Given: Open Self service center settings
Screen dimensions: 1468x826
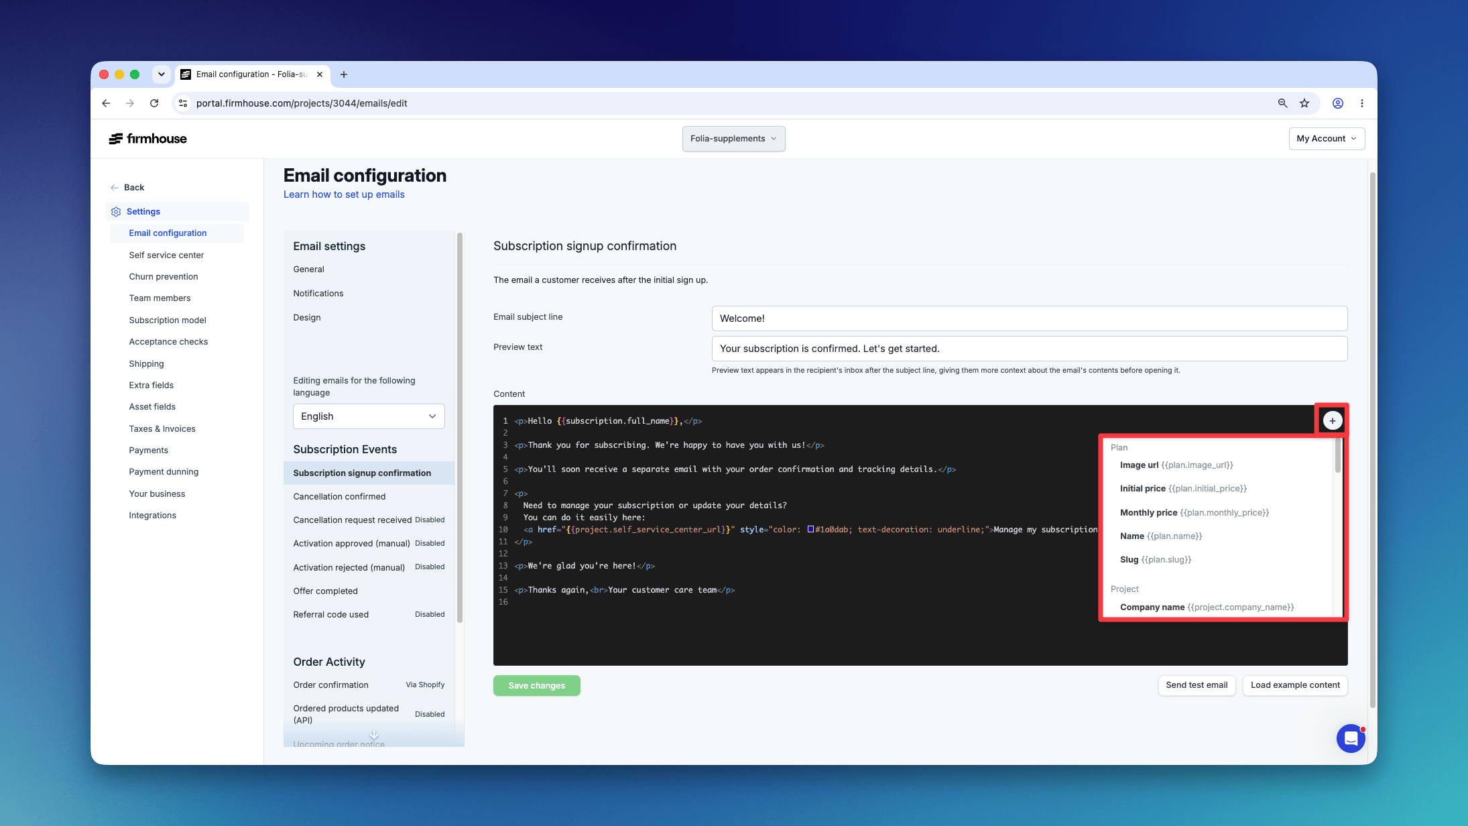Looking at the screenshot, I should pos(166,255).
